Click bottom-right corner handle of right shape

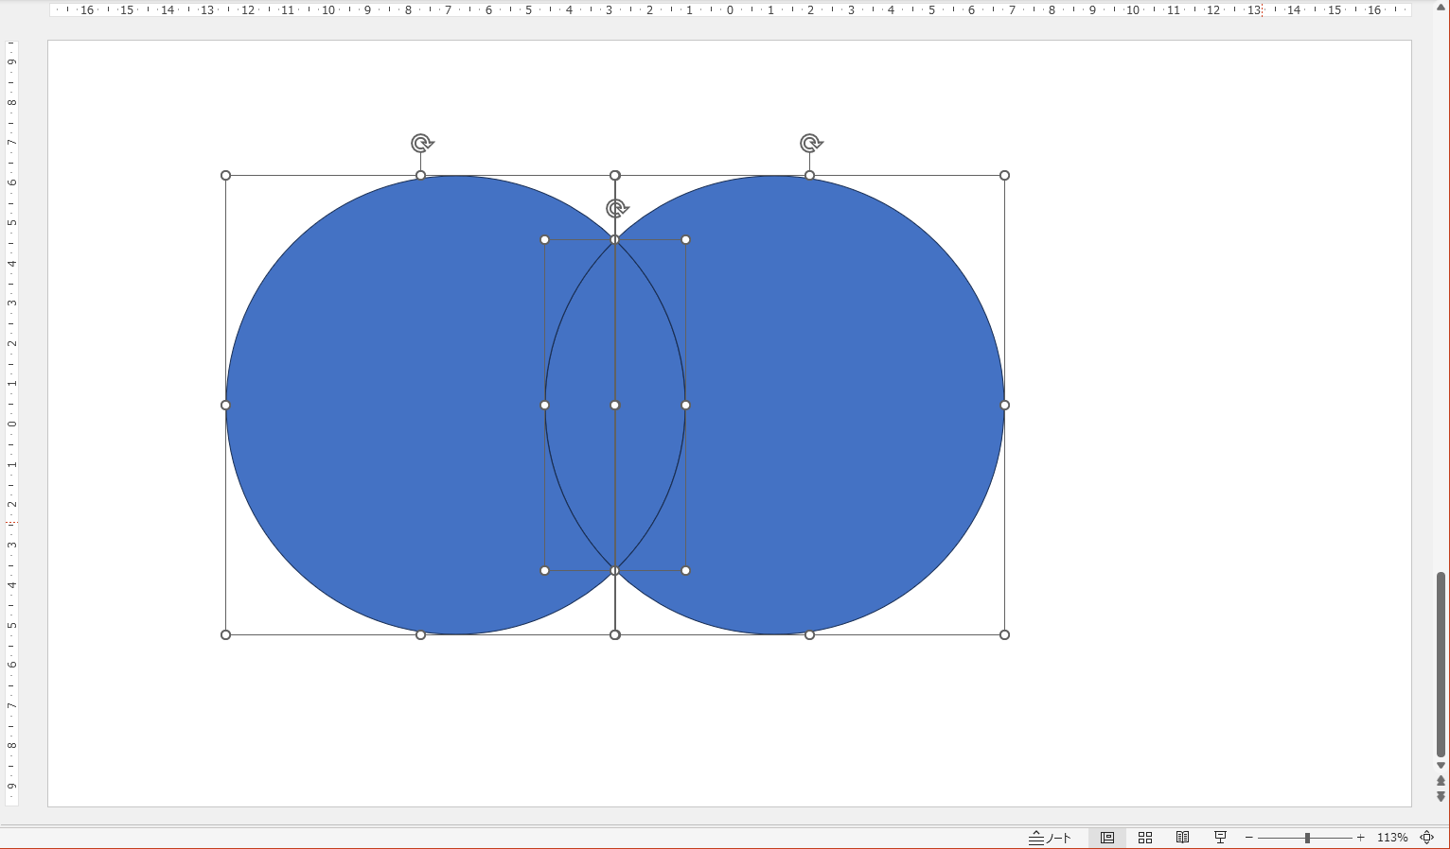click(x=1005, y=634)
